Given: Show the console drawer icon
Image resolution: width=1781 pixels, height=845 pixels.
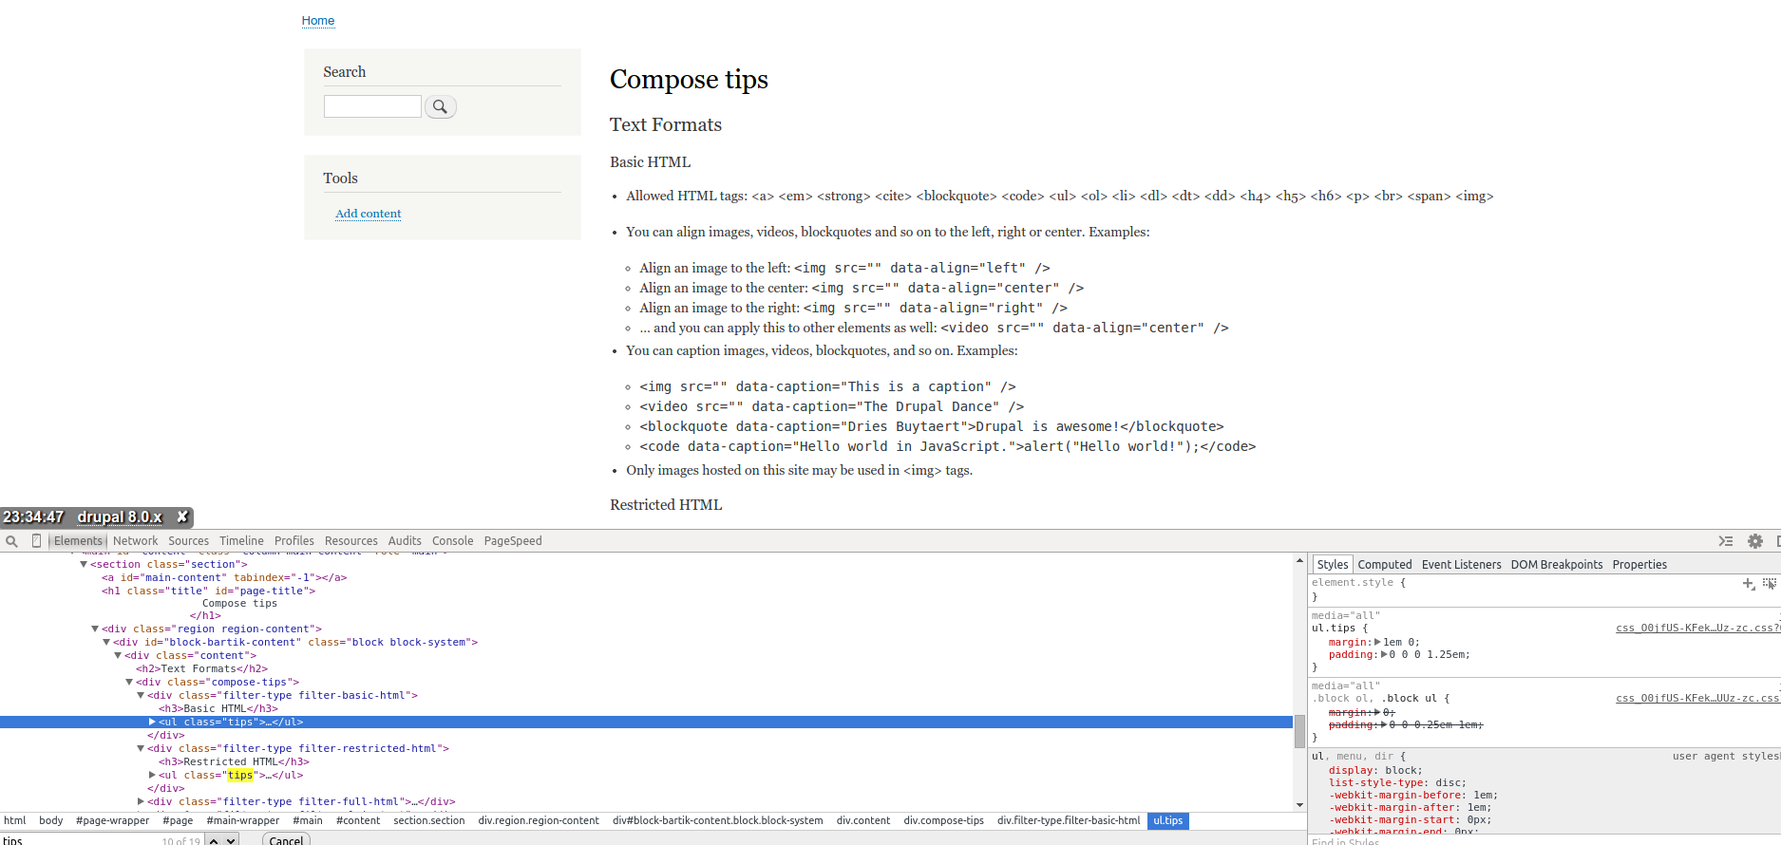Looking at the screenshot, I should click(x=1726, y=541).
